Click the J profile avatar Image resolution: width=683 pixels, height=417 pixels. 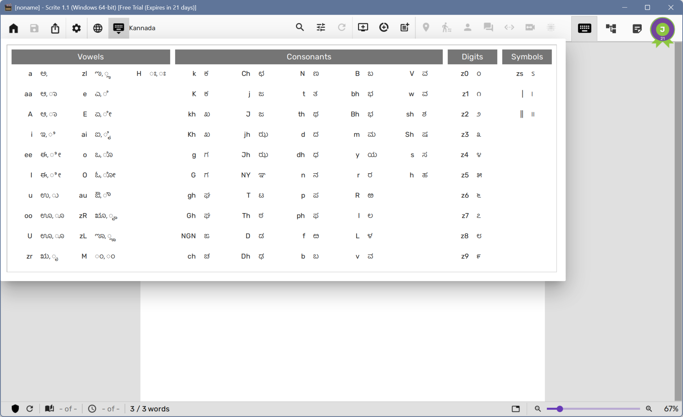click(663, 30)
